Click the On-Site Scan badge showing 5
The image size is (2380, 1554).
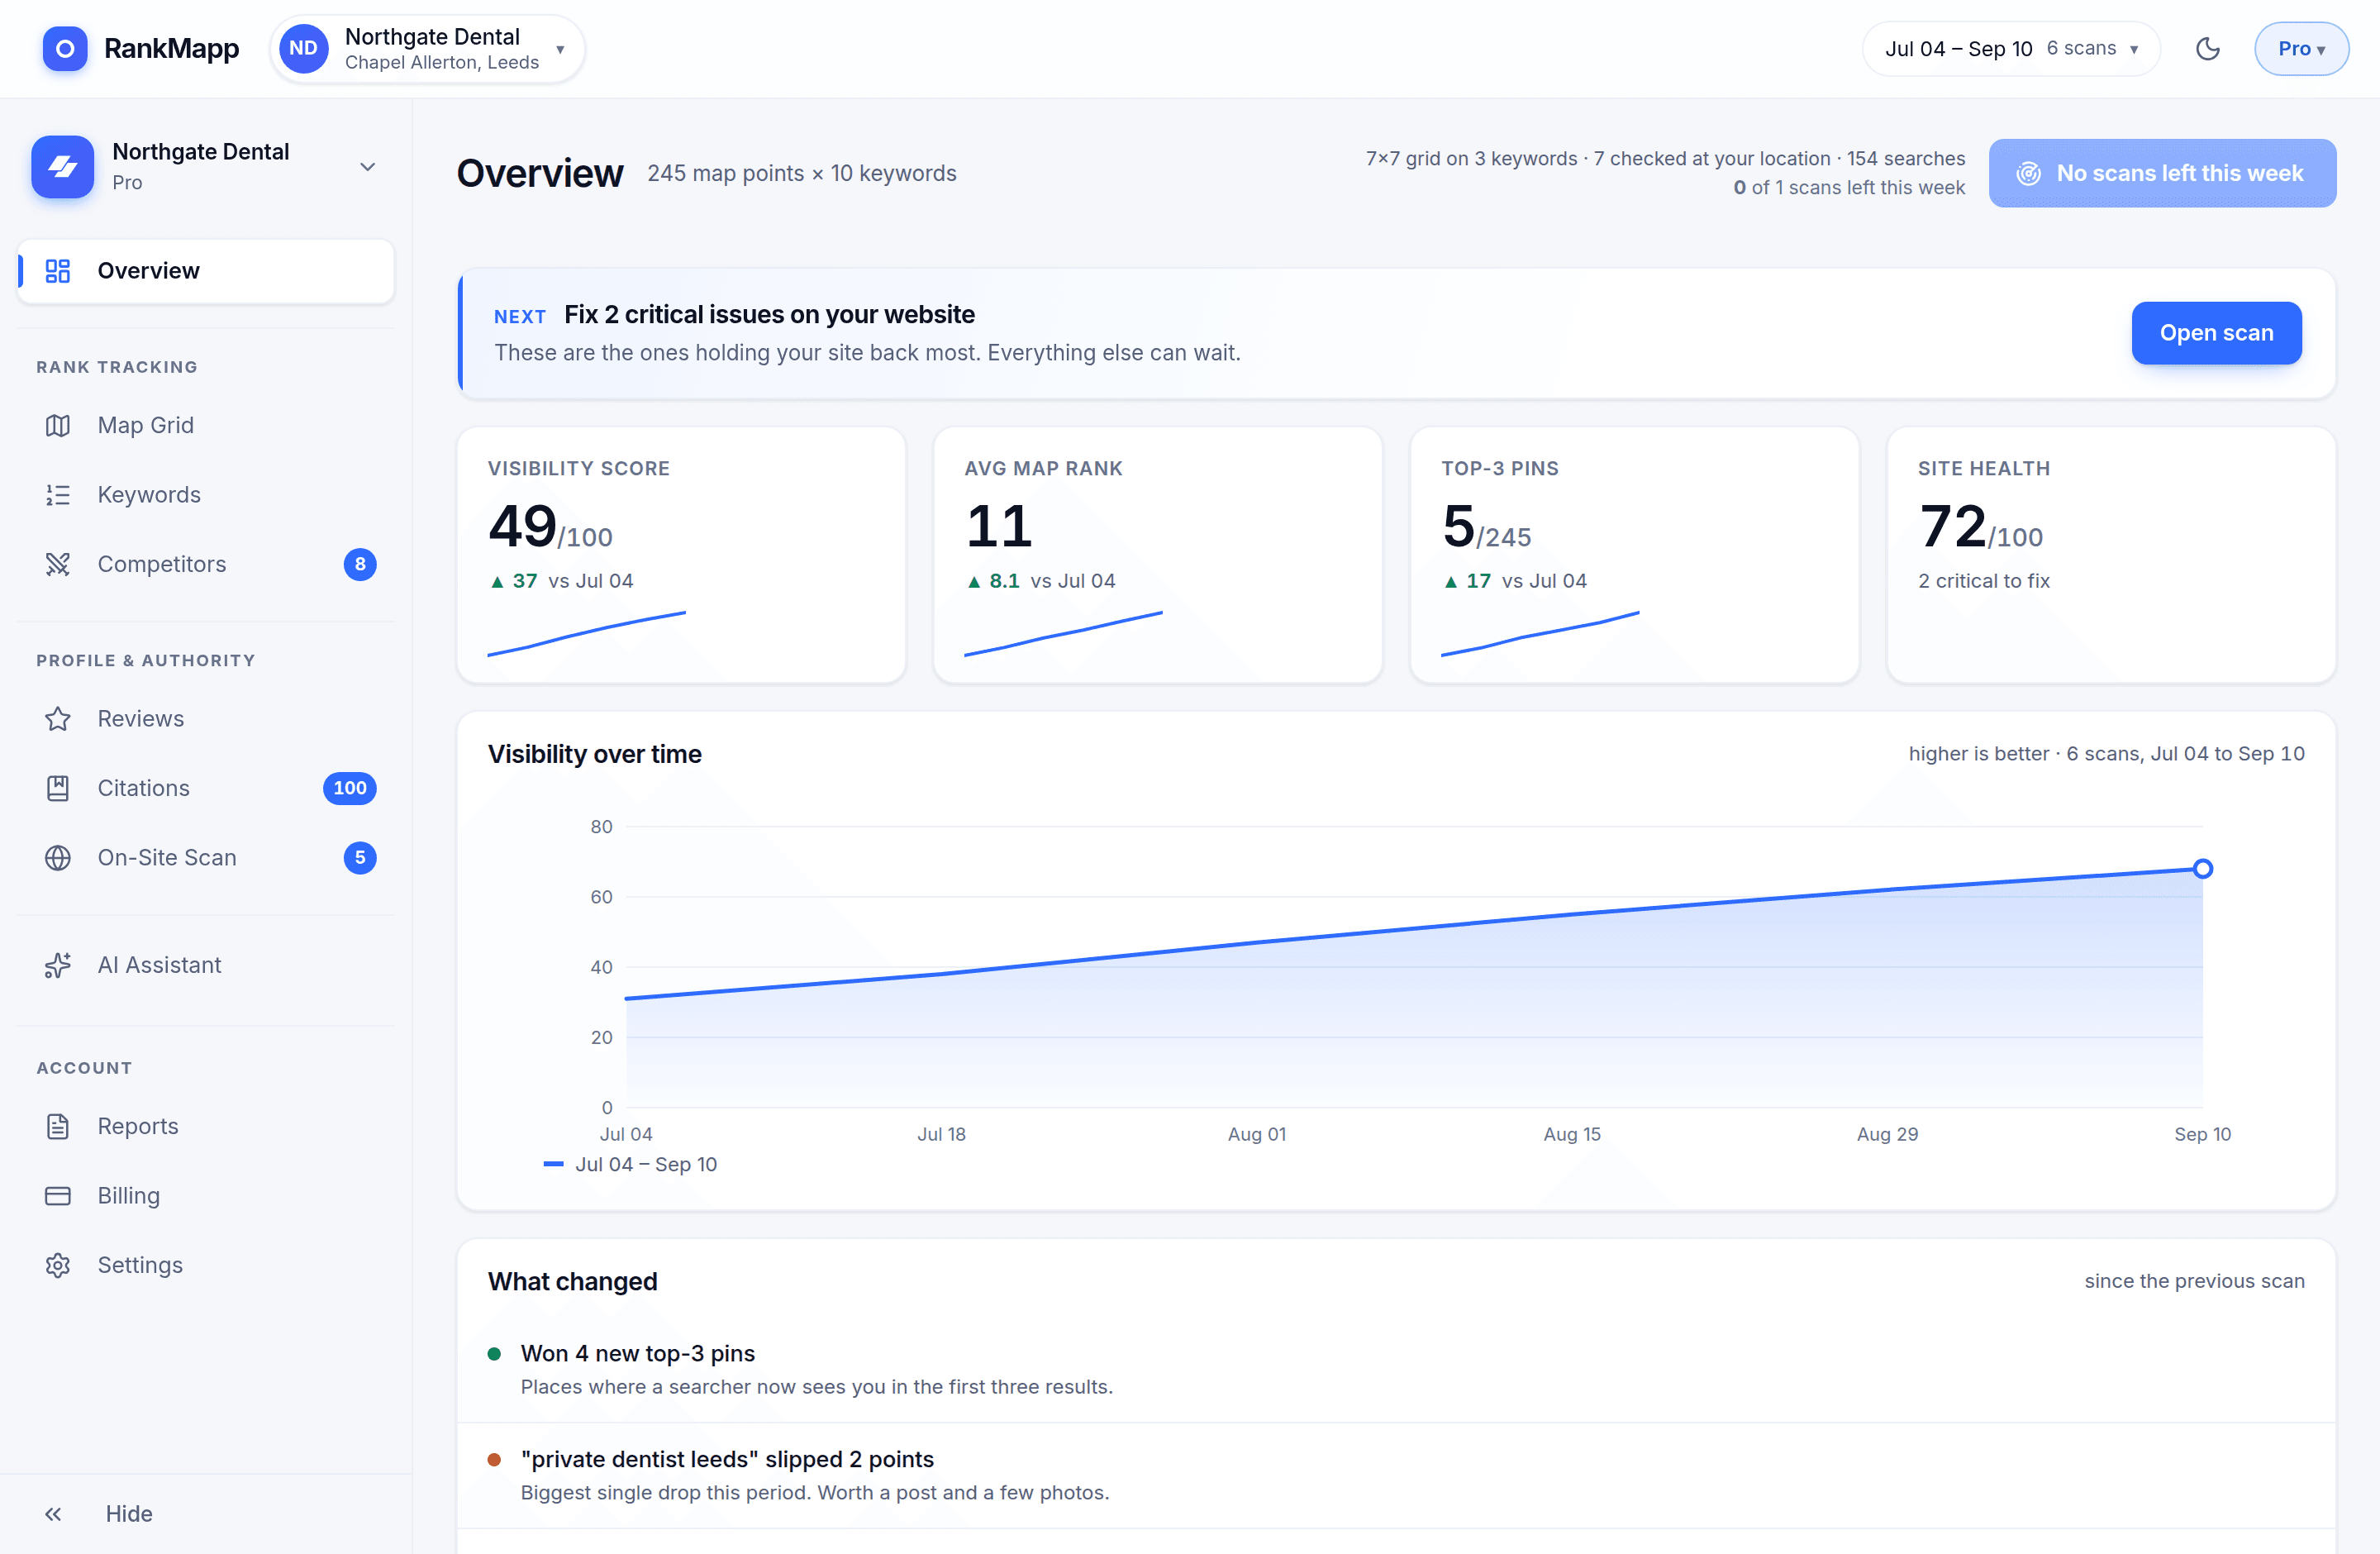pyautogui.click(x=360, y=857)
